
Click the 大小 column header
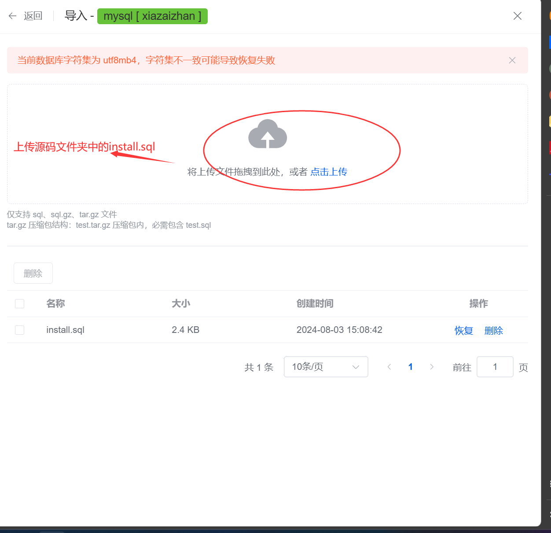[x=181, y=303]
